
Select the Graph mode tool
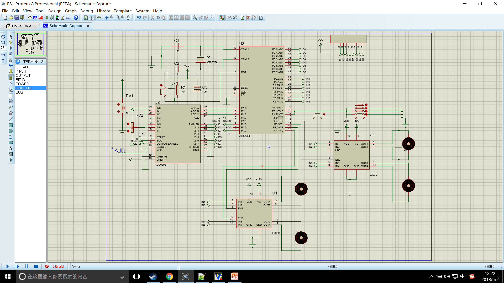pos(11,89)
